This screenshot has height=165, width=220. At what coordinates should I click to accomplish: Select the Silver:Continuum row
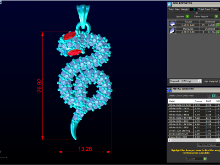(x=194, y=134)
